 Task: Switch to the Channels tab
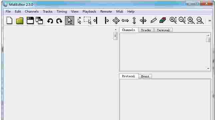129,30
